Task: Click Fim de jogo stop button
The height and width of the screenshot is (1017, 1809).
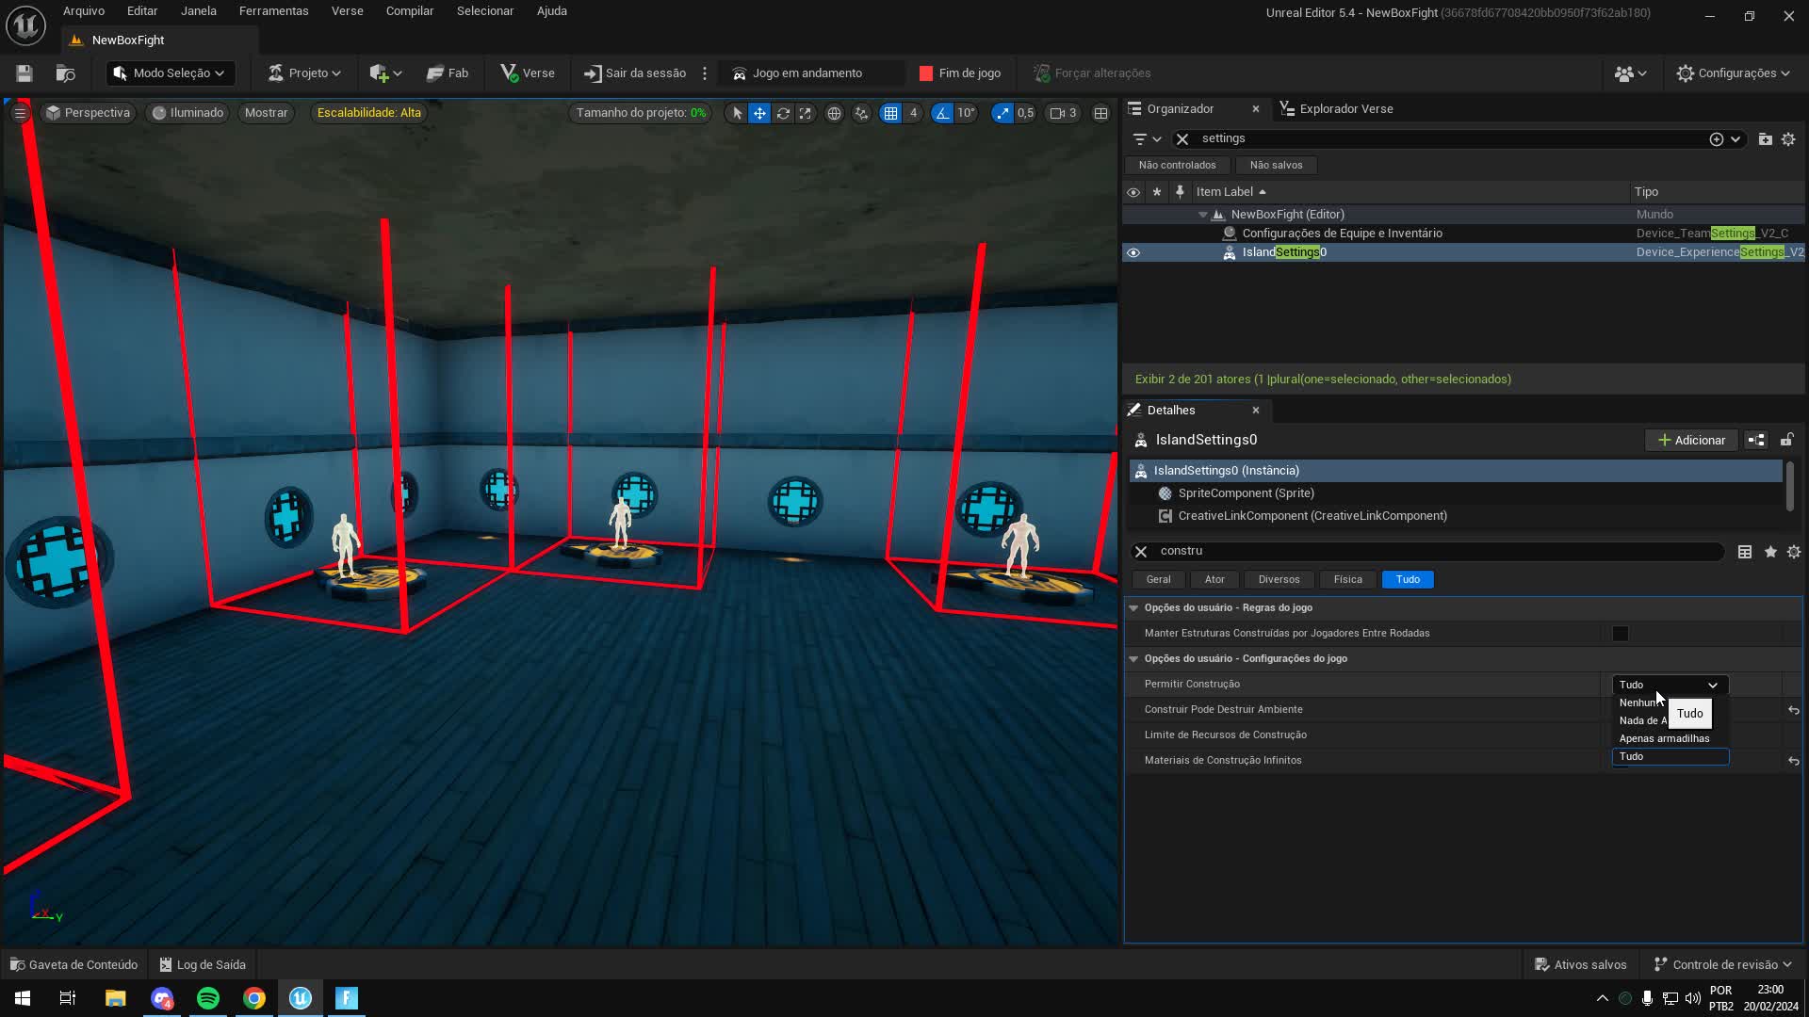Action: pyautogui.click(x=960, y=73)
